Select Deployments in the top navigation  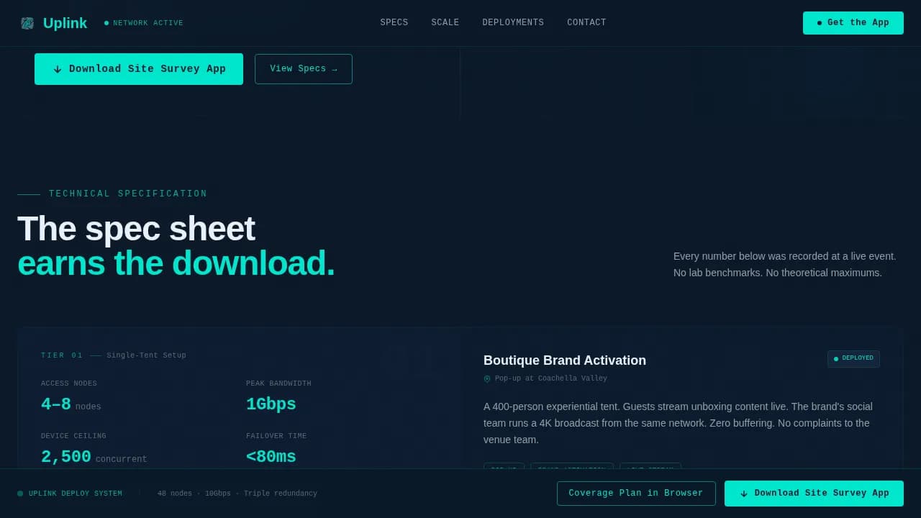coord(513,23)
